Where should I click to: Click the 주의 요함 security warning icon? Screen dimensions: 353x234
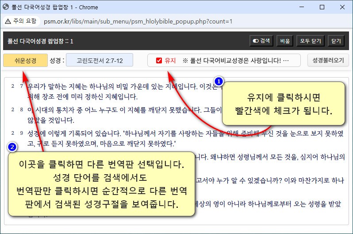pyautogui.click(x=8, y=21)
